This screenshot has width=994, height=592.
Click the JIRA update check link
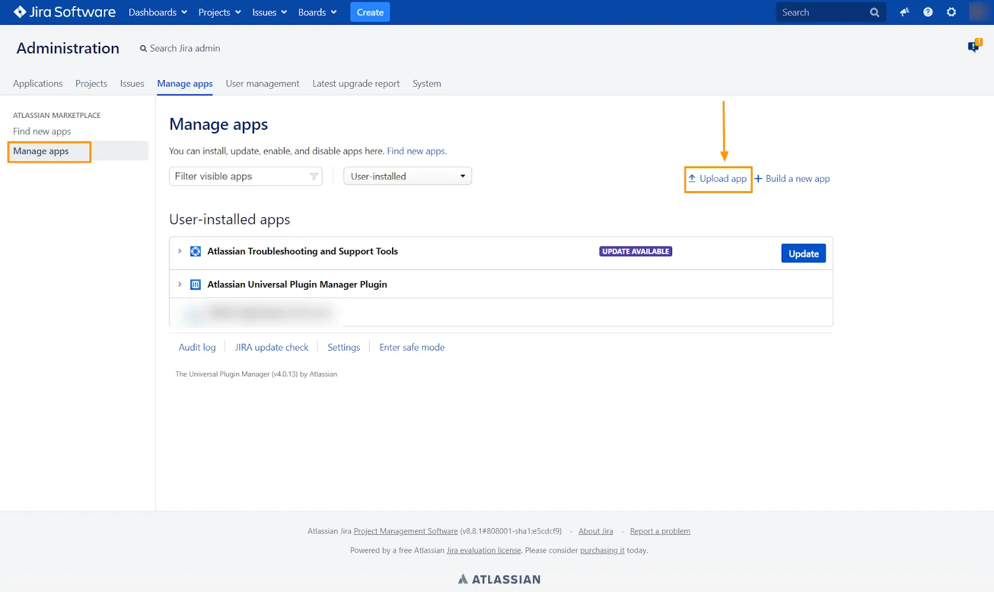click(271, 348)
